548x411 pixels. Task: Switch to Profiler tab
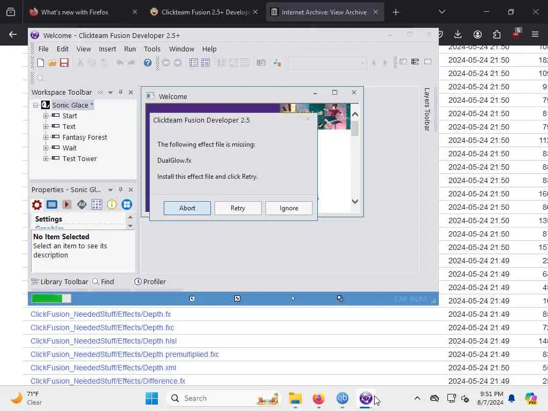[x=150, y=281]
